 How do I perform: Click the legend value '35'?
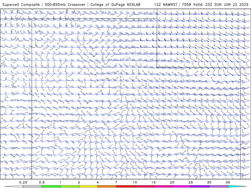pos(228,182)
